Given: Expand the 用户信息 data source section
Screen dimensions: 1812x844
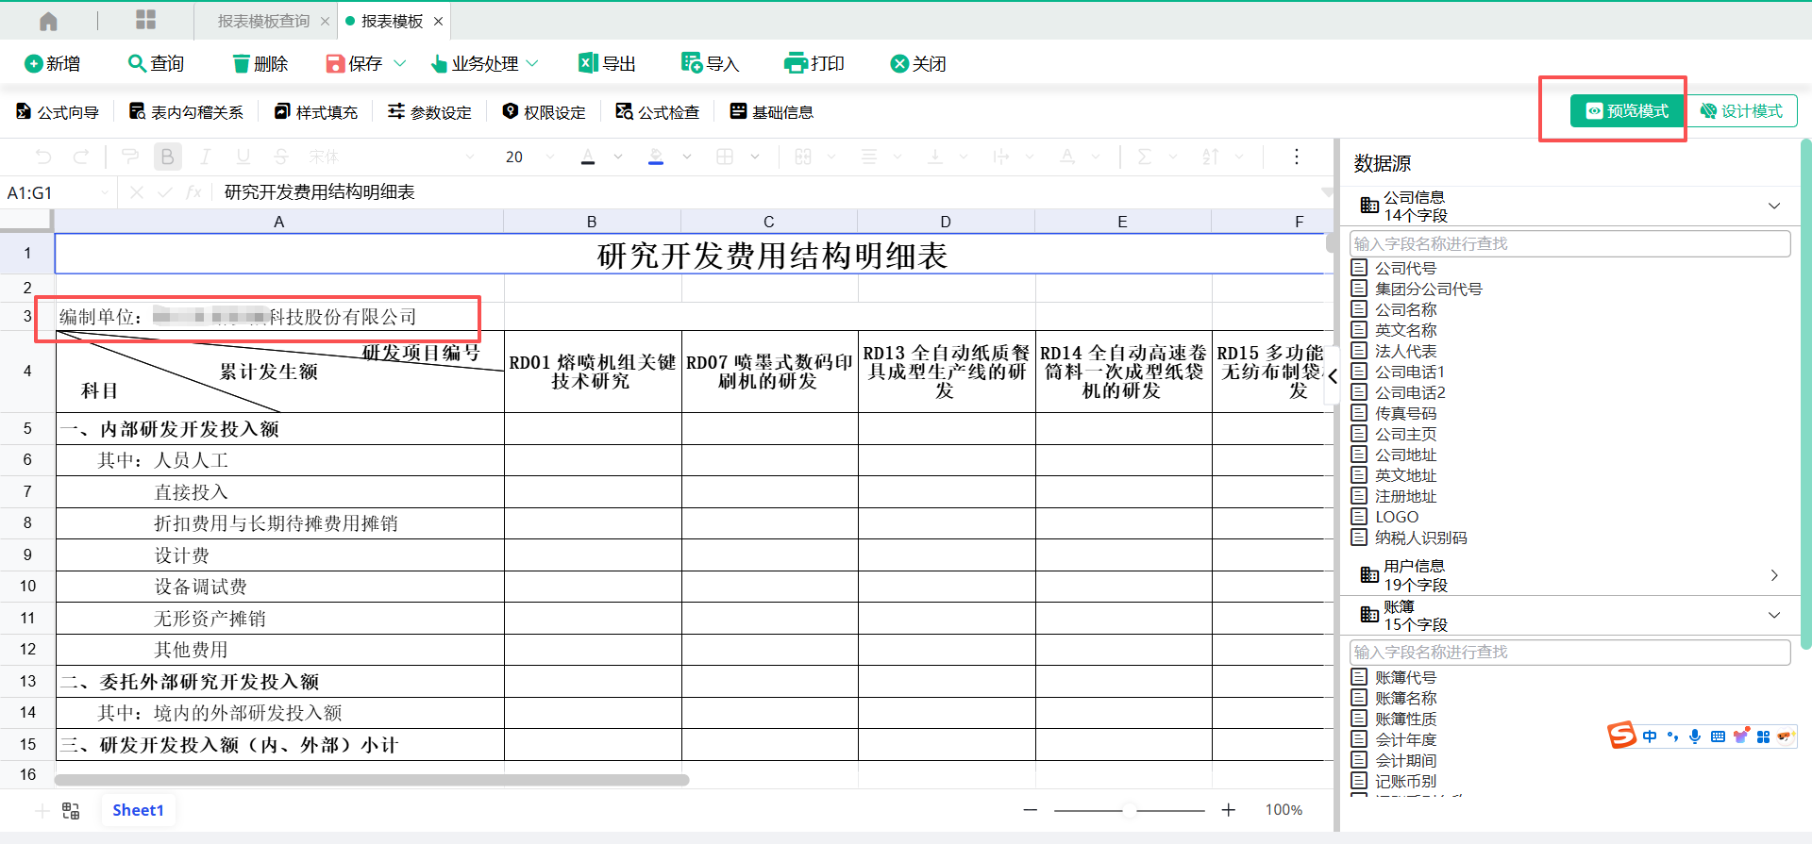Looking at the screenshot, I should pyautogui.click(x=1773, y=575).
